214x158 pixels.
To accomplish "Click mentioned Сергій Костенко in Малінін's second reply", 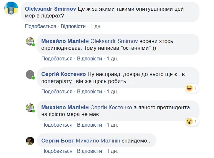I will 110,107.
